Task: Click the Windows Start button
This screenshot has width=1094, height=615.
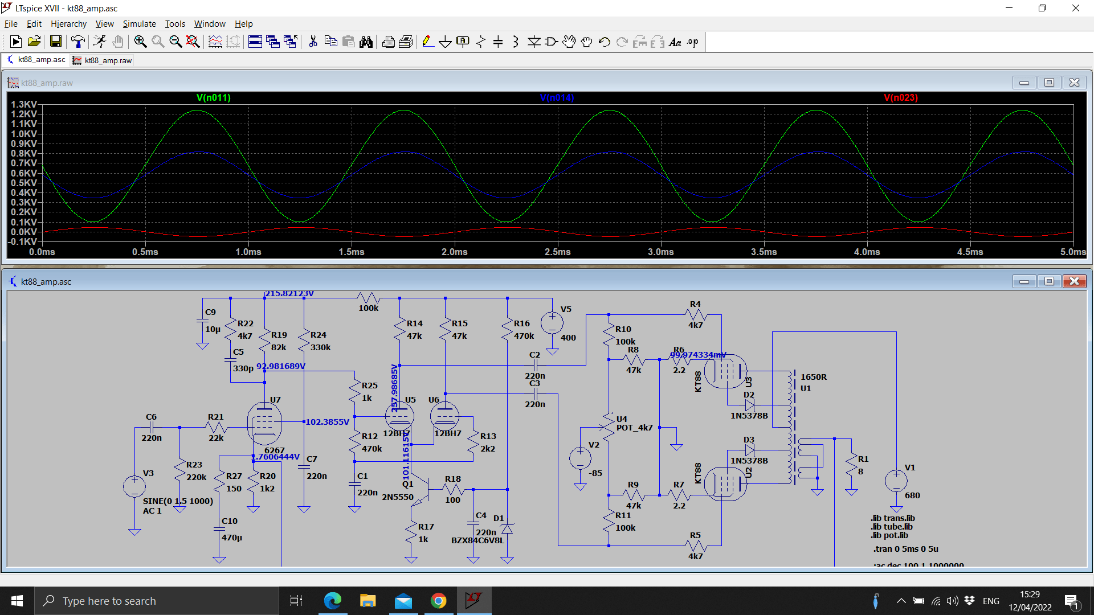Action: pyautogui.click(x=17, y=601)
